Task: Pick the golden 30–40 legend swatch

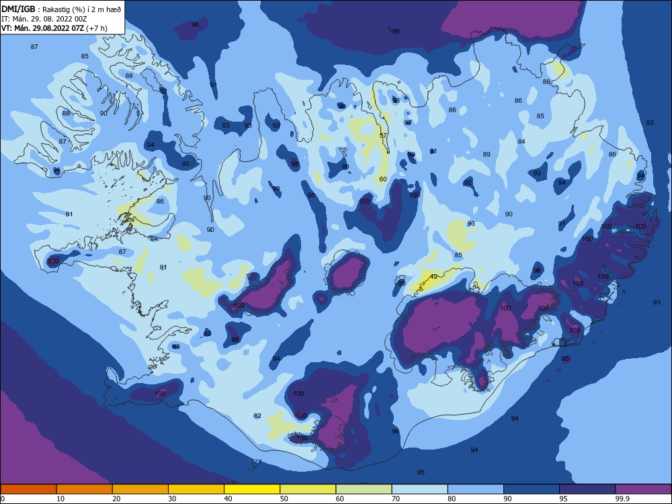Action: click(x=196, y=489)
